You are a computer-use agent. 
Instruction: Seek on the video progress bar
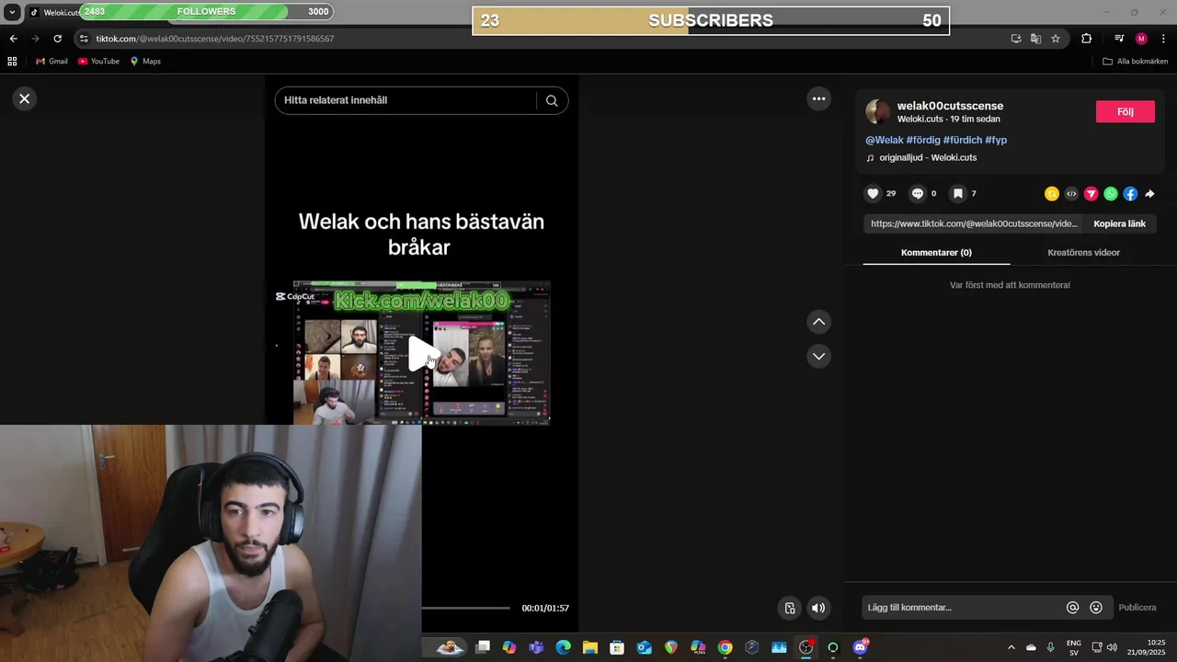point(465,608)
